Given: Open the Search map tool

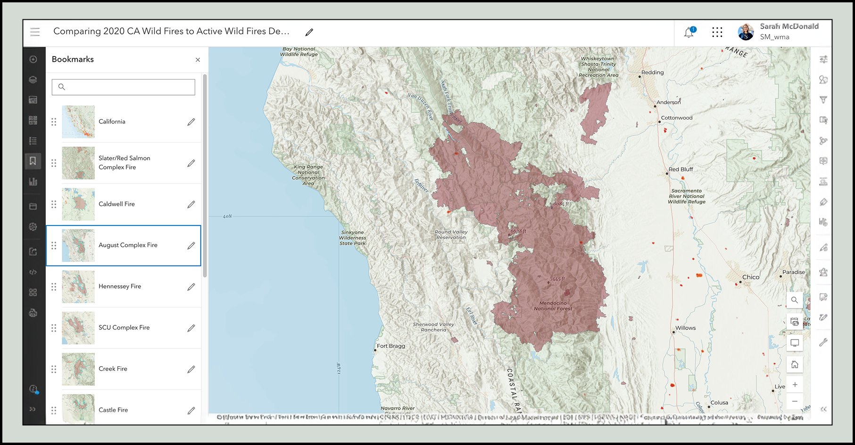Looking at the screenshot, I should click(795, 300).
